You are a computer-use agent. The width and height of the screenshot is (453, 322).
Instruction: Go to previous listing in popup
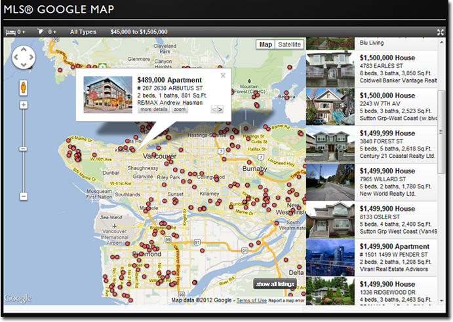tap(214, 109)
